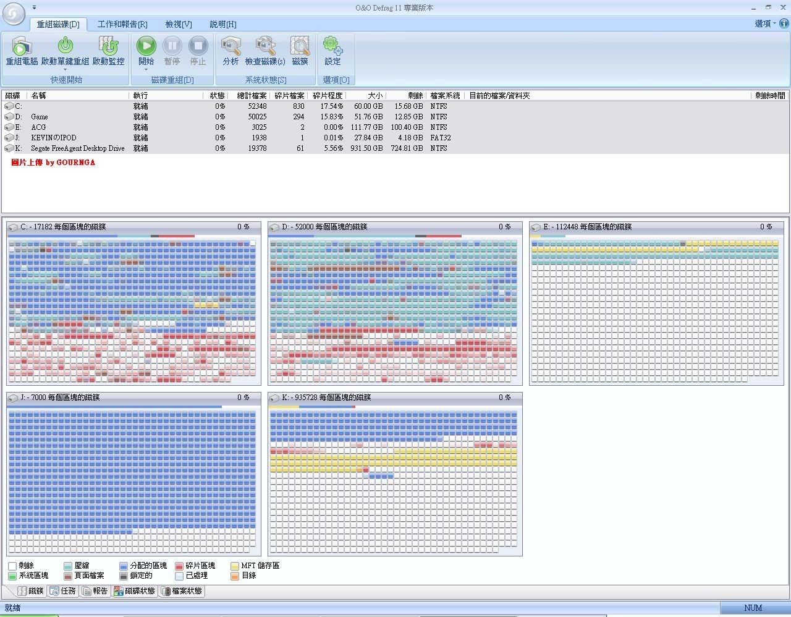
Task: Launch 啟動監控 monitoring from the ribbon
Action: (108, 47)
